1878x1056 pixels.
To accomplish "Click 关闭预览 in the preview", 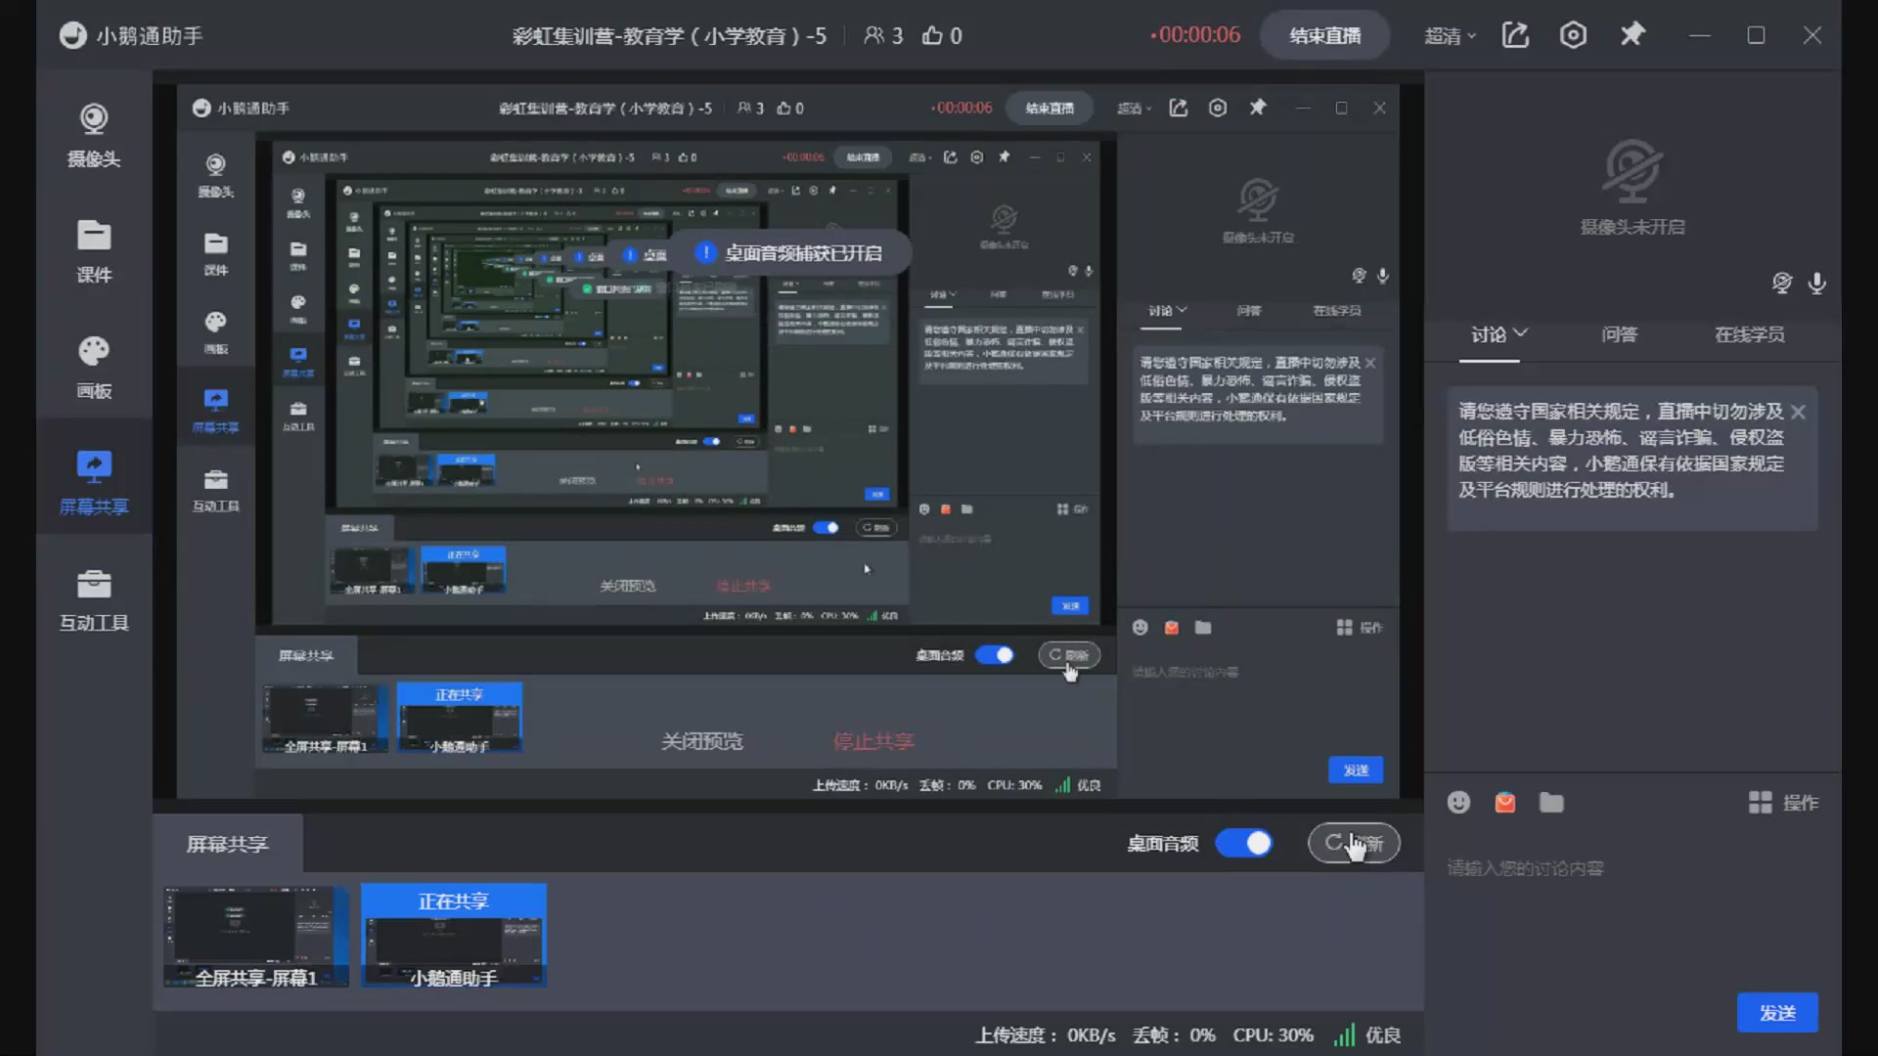I will click(701, 741).
